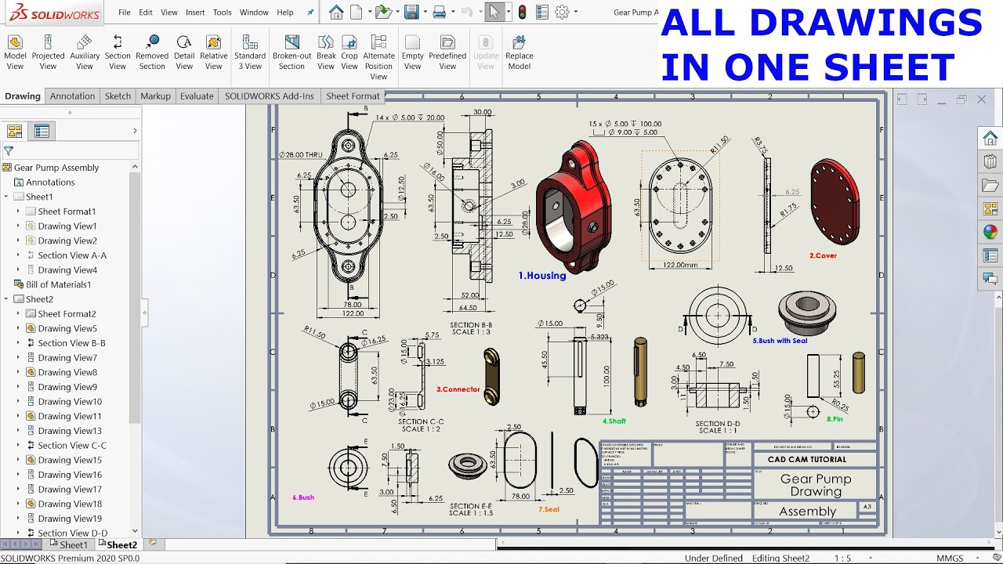Click the Removed Section tool
The width and height of the screenshot is (1003, 564).
click(152, 52)
